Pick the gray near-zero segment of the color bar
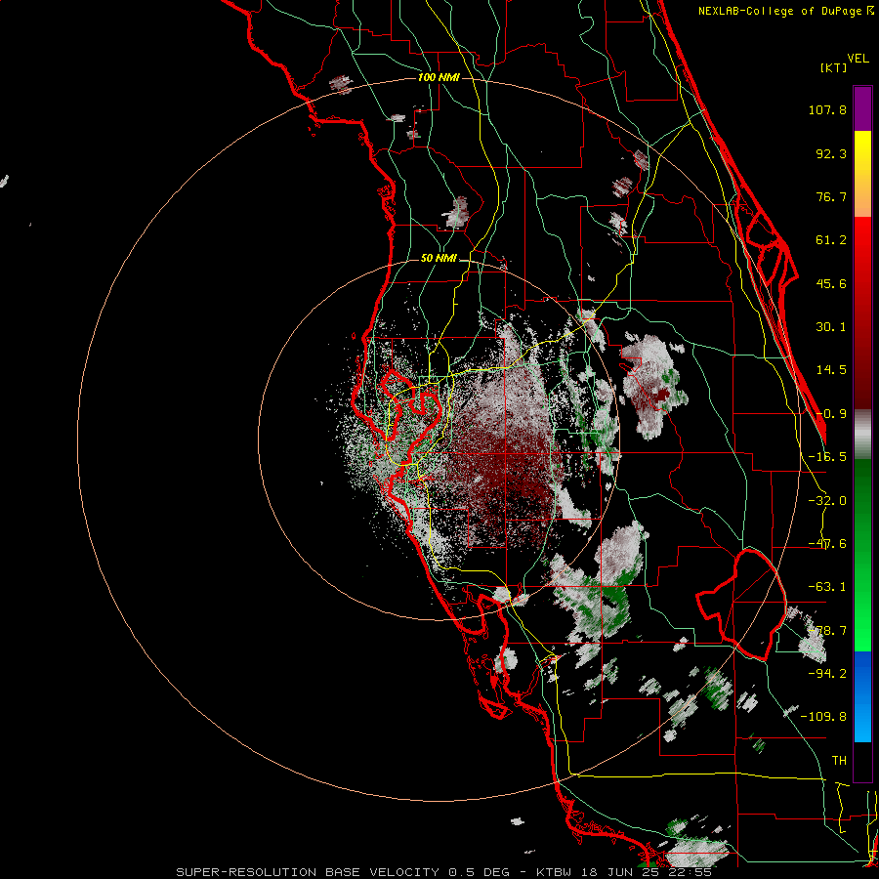This screenshot has height=879, width=879. (862, 435)
